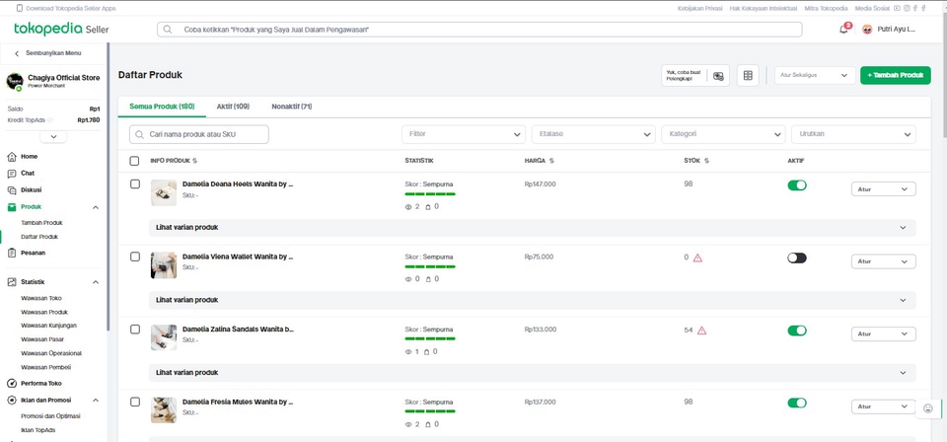The height and width of the screenshot is (442, 947).
Task: Click the phone icon for Seller Apps download
Action: click(x=20, y=9)
